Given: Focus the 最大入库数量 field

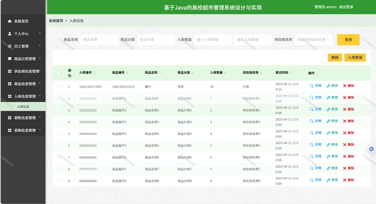Looking at the screenshot, I should (253, 40).
